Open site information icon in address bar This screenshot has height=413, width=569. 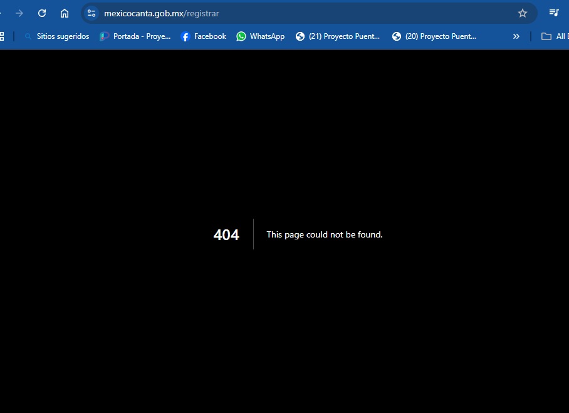91,13
